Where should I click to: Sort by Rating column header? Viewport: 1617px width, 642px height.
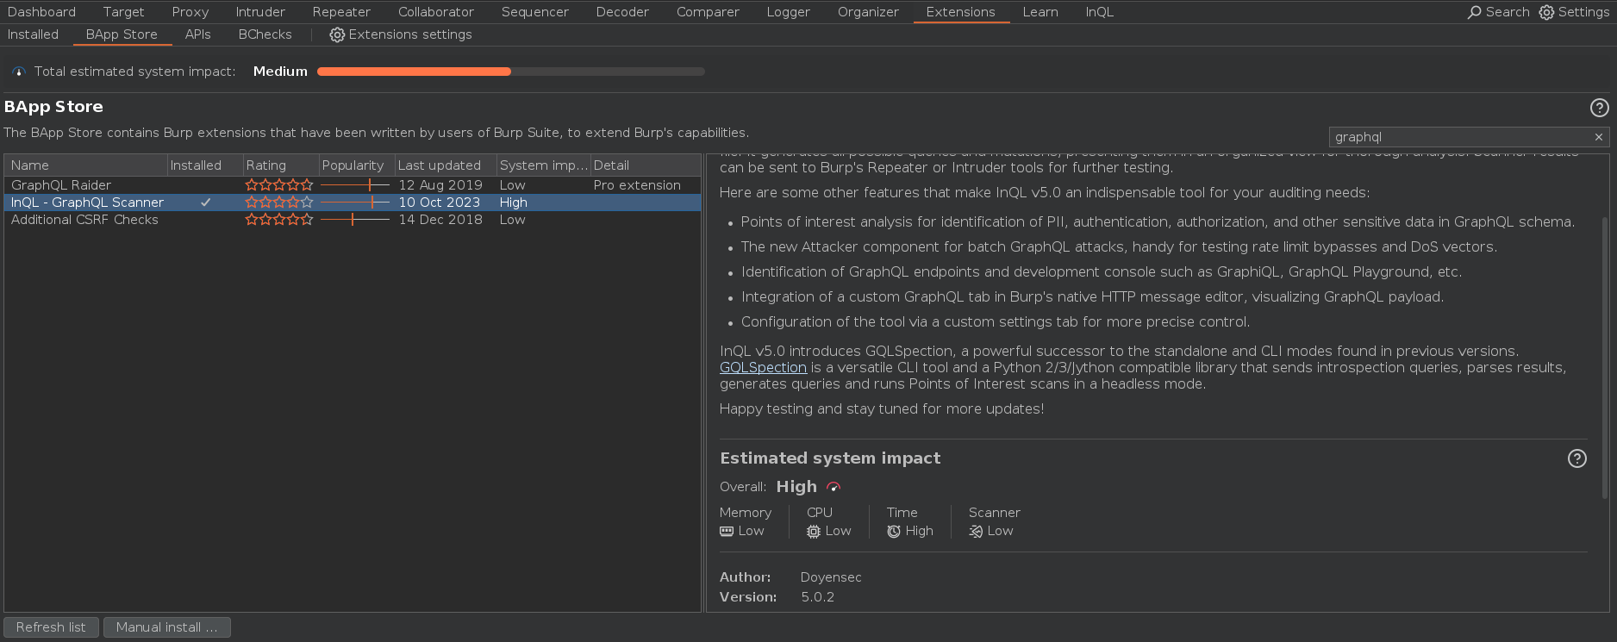click(x=280, y=165)
